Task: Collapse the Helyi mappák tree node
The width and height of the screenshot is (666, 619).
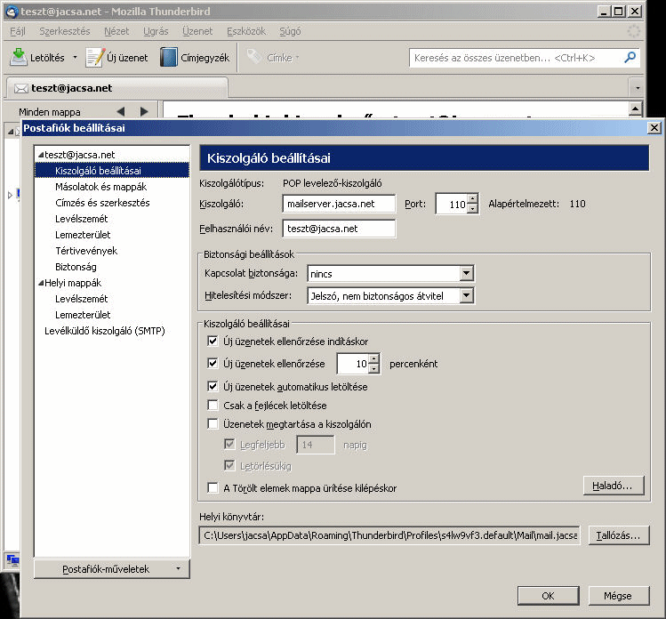Action: 41,283
